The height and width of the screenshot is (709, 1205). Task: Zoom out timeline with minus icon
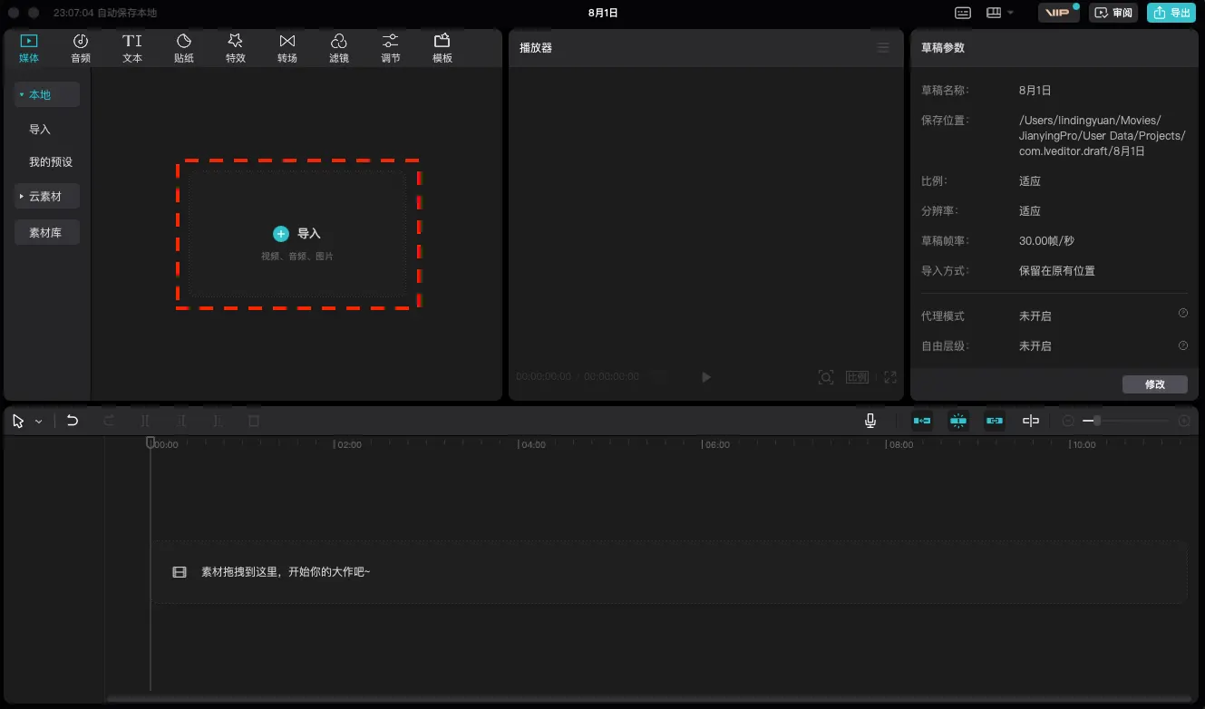1068,421
